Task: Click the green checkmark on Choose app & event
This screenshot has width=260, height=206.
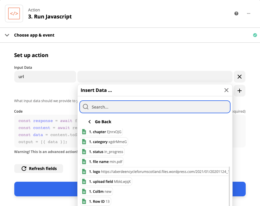Action: pos(255,35)
